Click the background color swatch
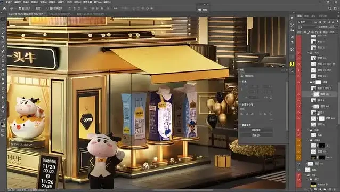This screenshot has height=192, width=340. [4, 126]
